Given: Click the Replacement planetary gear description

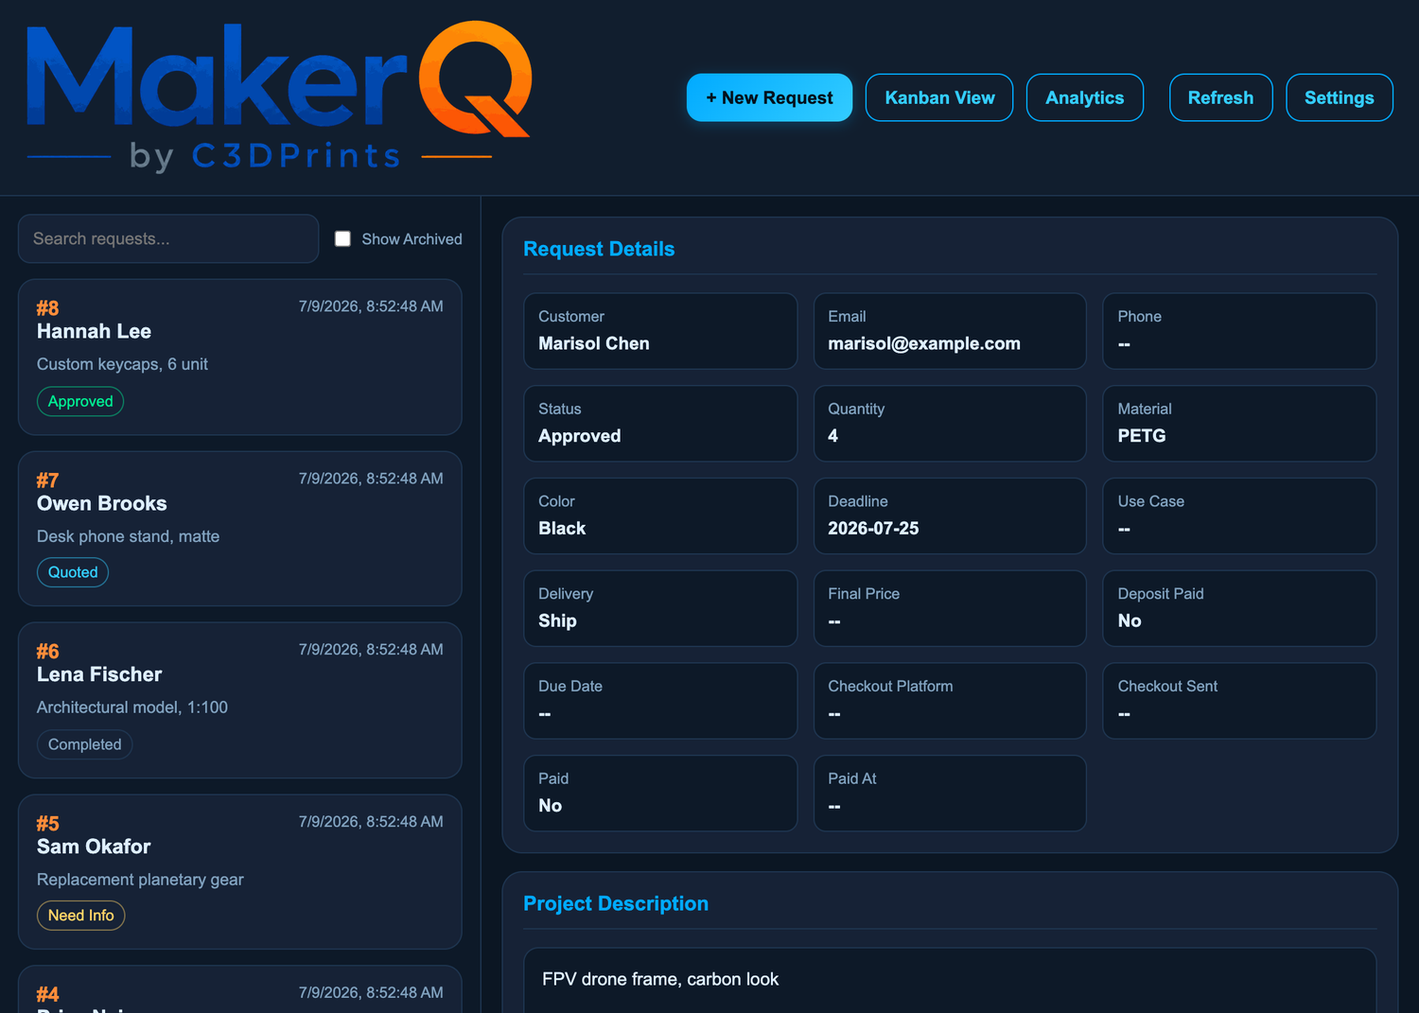Looking at the screenshot, I should pyautogui.click(x=140, y=880).
